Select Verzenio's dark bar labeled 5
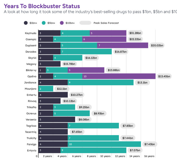Viewport: 177px width, 161px height. [57, 119]
